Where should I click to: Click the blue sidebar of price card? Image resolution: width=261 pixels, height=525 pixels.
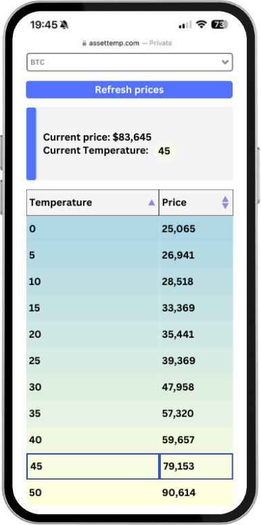(x=31, y=143)
